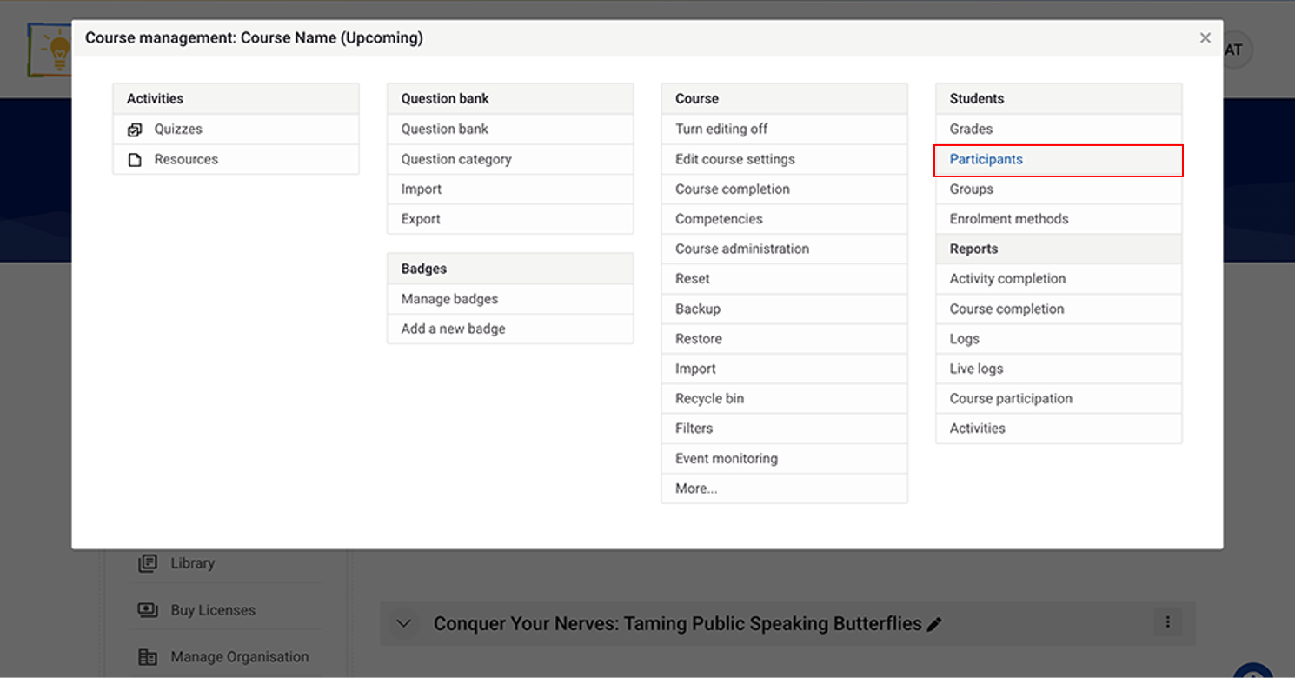Click the pencil edit icon beside section title
The width and height of the screenshot is (1295, 678).
pyautogui.click(x=934, y=624)
